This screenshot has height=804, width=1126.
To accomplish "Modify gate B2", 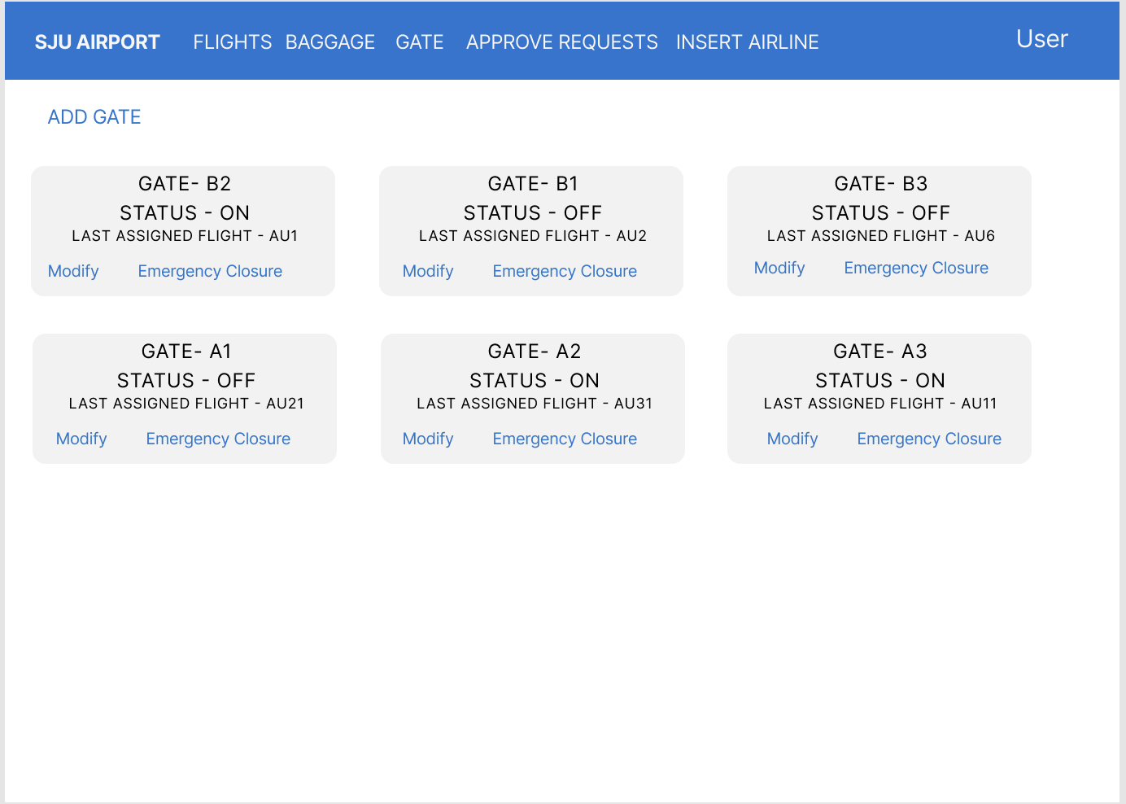I will (73, 271).
